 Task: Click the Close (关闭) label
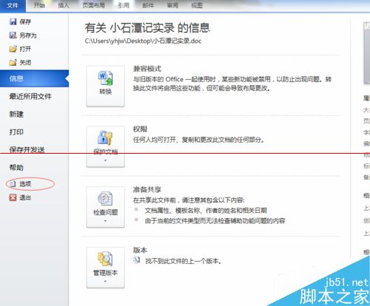point(25,62)
